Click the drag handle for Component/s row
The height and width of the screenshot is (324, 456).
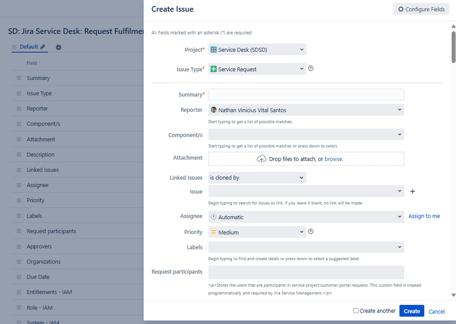(19, 124)
